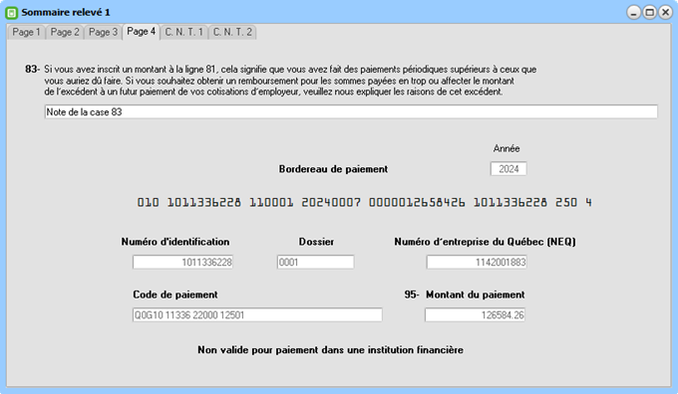Click the Code de paiement field
Viewport: 678px width, 394px height.
pyautogui.click(x=257, y=315)
